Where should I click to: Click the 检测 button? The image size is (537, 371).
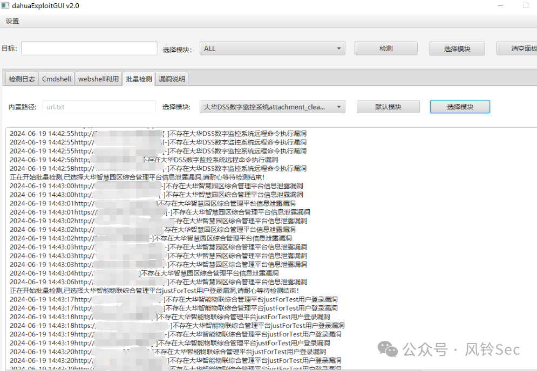pyautogui.click(x=386, y=48)
